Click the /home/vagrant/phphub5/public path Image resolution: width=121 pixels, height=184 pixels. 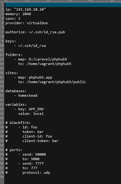coord(56,82)
